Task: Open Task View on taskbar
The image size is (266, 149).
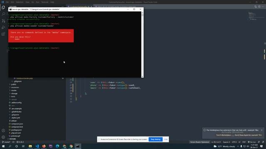Action: (23, 146)
